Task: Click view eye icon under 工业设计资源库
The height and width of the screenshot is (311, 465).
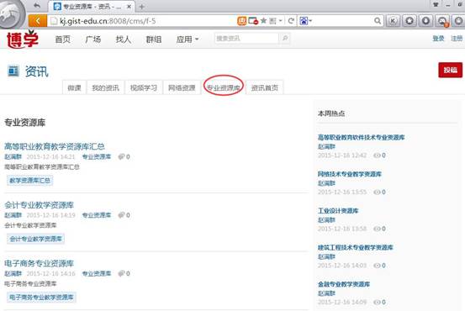Action: [377, 229]
